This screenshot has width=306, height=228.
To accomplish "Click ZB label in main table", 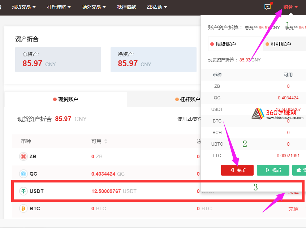I will [x=33, y=156].
